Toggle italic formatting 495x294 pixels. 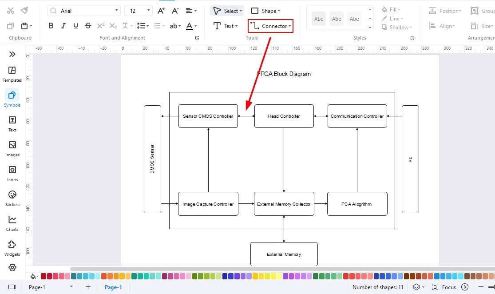pyautogui.click(x=63, y=26)
